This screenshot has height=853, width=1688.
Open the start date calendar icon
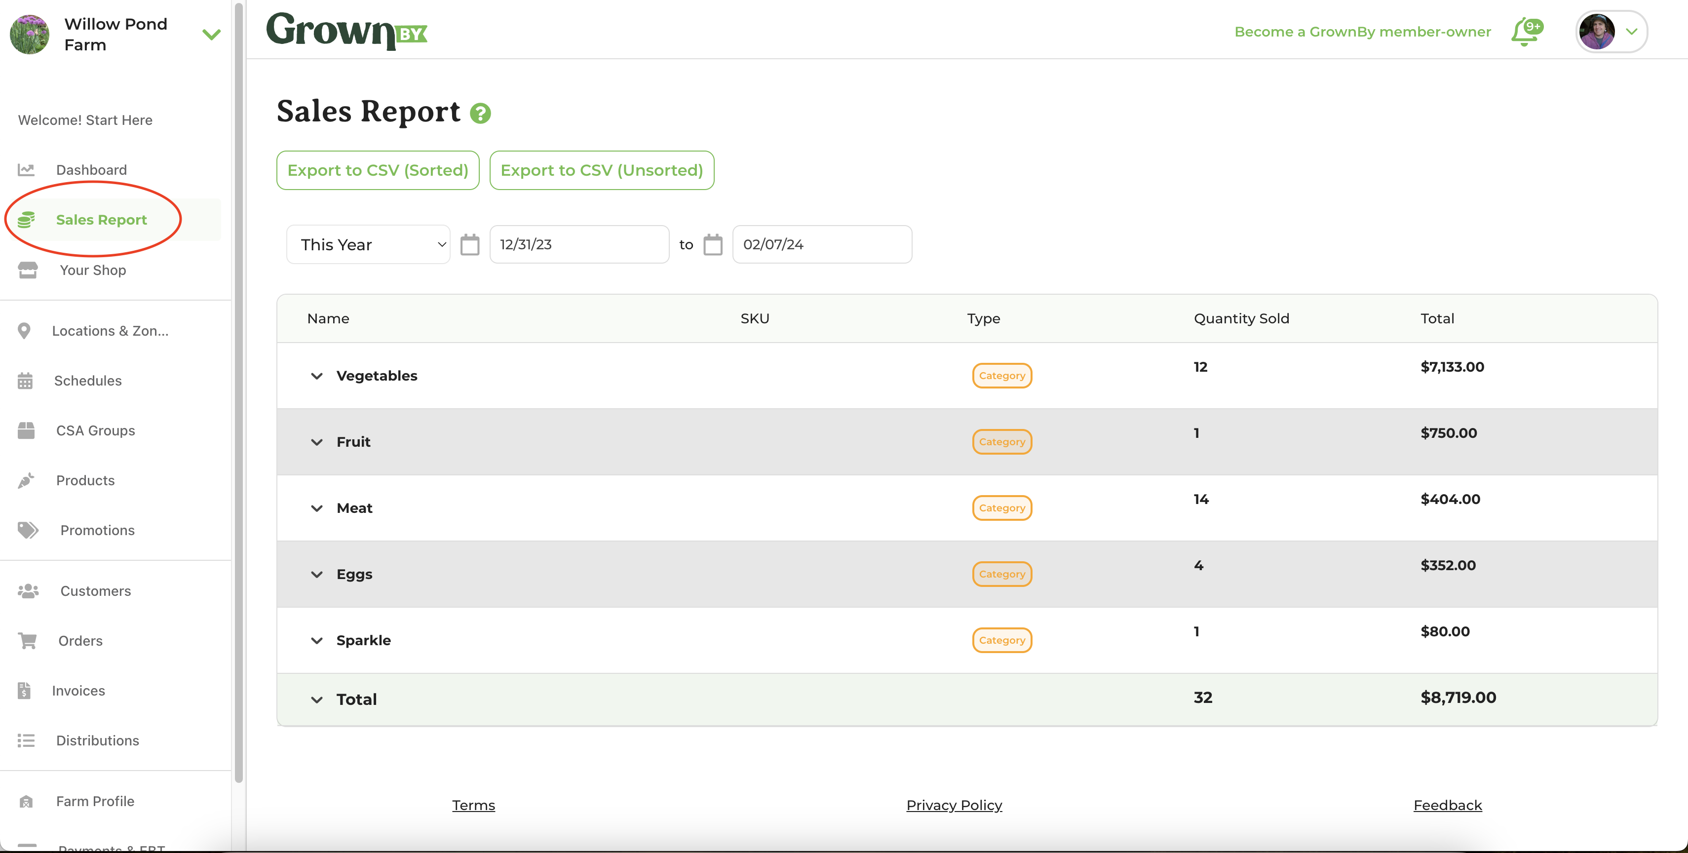(469, 244)
